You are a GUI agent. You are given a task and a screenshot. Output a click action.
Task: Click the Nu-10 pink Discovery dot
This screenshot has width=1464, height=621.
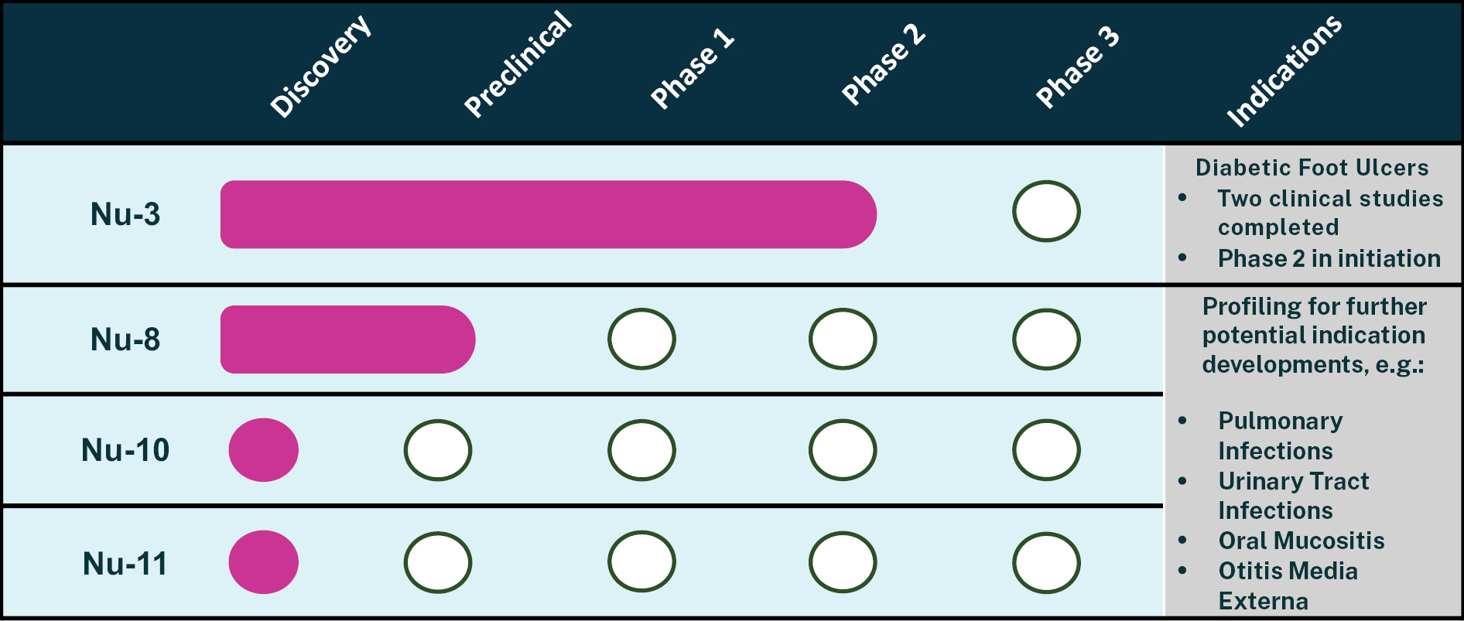263,450
